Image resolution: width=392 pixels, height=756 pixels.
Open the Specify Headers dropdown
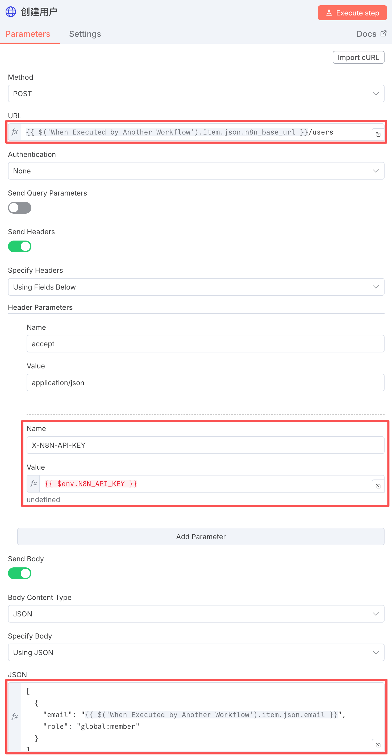pyautogui.click(x=196, y=287)
